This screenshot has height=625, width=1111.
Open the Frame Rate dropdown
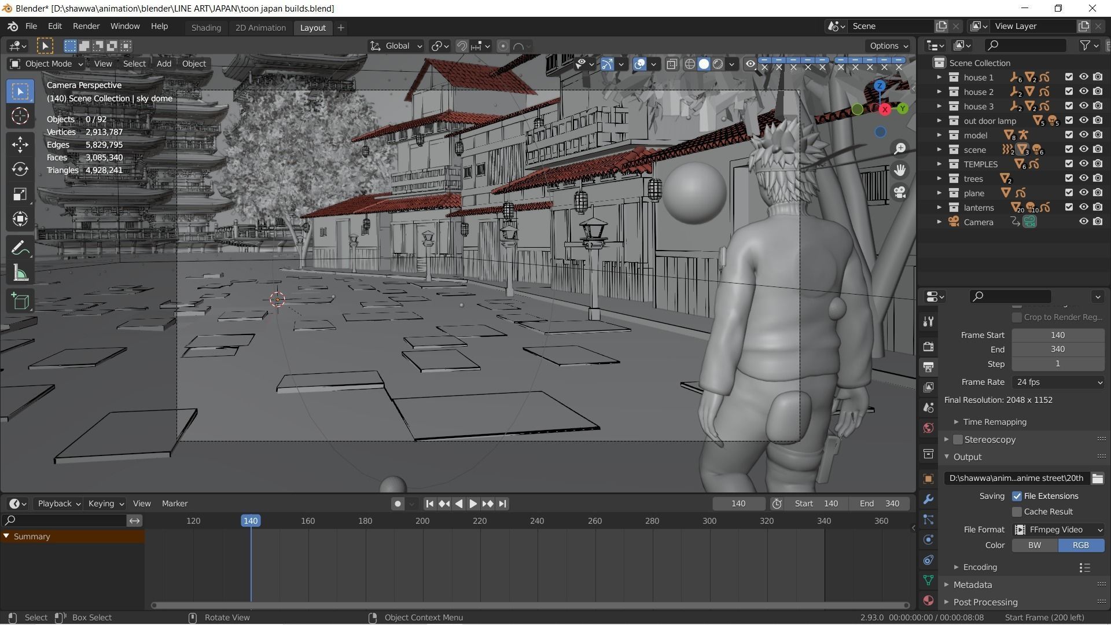tap(1058, 382)
